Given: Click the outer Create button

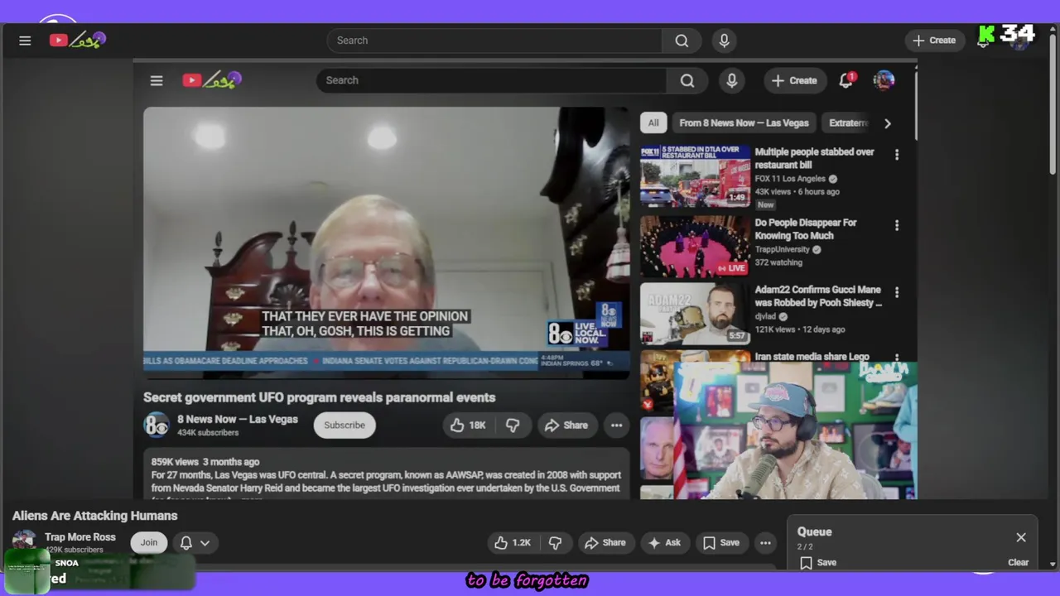Looking at the screenshot, I should coord(934,41).
